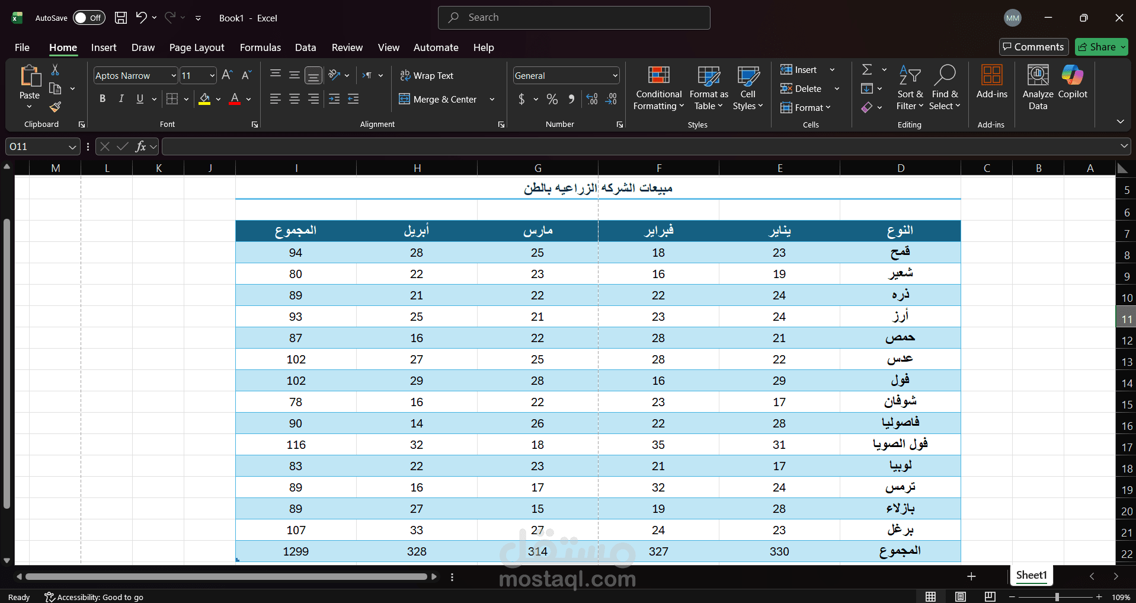
Task: Click the Normal view toggle in status bar
Action: click(929, 596)
